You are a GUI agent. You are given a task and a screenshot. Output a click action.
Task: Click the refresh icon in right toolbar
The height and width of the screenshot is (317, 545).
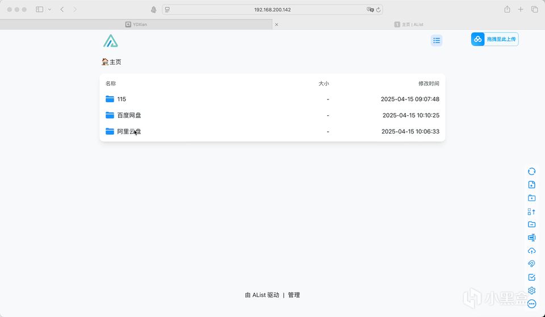(531, 171)
